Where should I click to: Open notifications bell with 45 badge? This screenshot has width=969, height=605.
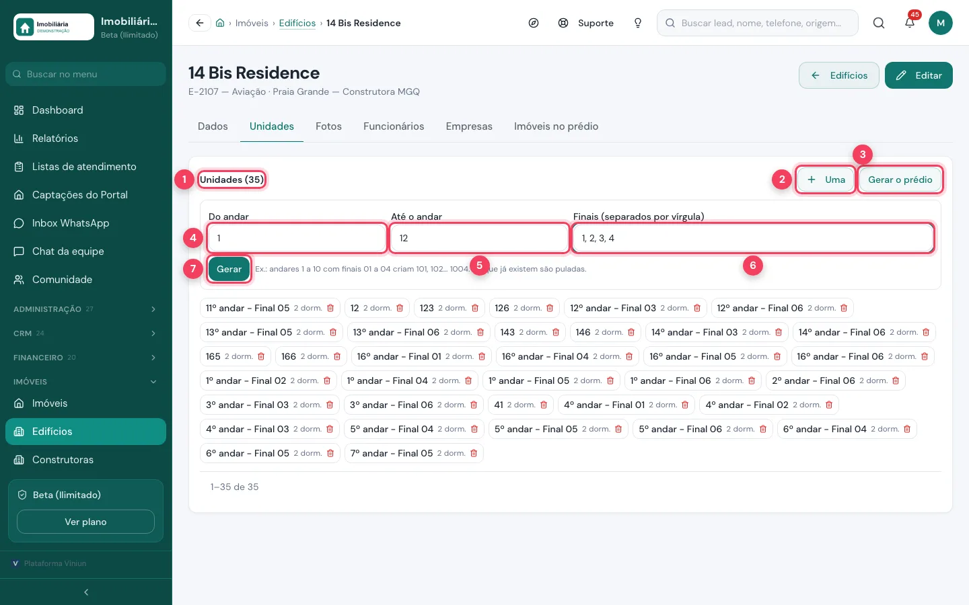(910, 23)
